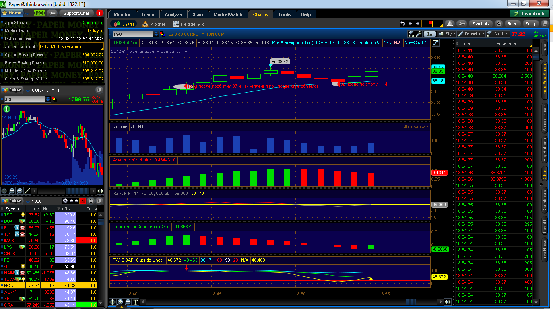Viewport: 553px width, 309px height.
Task: Open the flask quick studies icon
Action: tap(411, 34)
